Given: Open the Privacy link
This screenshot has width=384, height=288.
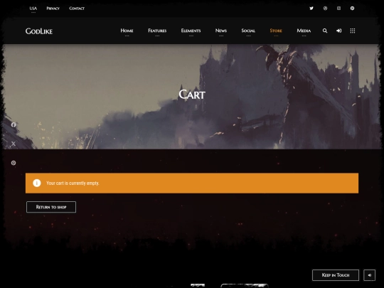Looking at the screenshot, I should coord(53,9).
